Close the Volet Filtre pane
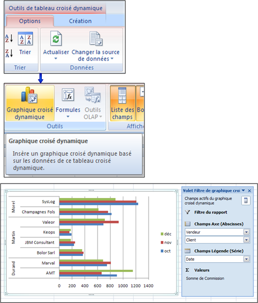The height and width of the screenshot is (303, 258). pyautogui.click(x=250, y=191)
